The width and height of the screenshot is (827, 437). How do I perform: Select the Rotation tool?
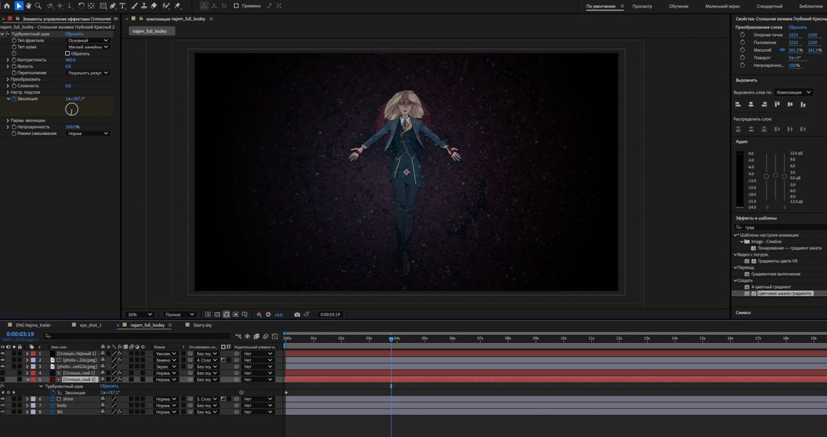pyautogui.click(x=81, y=6)
